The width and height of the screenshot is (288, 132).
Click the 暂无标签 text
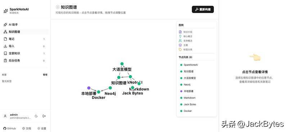pyautogui.click(x=7, y=81)
